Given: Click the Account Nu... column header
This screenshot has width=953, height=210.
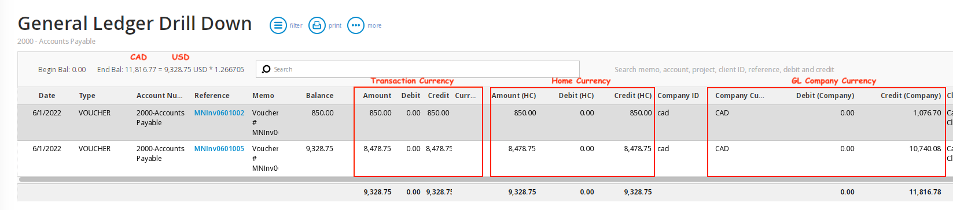Looking at the screenshot, I should 159,96.
